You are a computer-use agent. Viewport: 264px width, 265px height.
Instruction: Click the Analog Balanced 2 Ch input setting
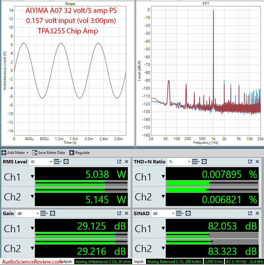click(x=174, y=262)
